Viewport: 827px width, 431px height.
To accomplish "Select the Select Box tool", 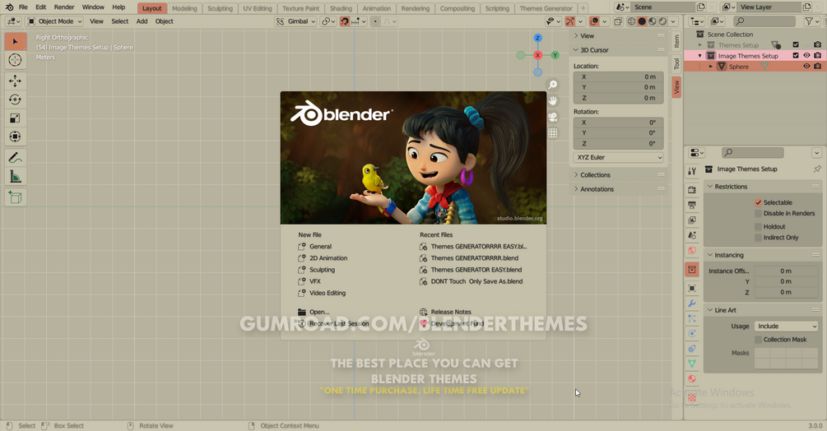I will click(16, 42).
